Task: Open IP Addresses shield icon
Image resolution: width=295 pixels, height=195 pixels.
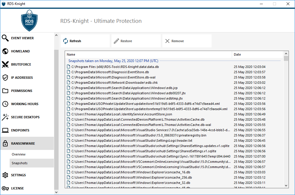Action: pos(5,78)
